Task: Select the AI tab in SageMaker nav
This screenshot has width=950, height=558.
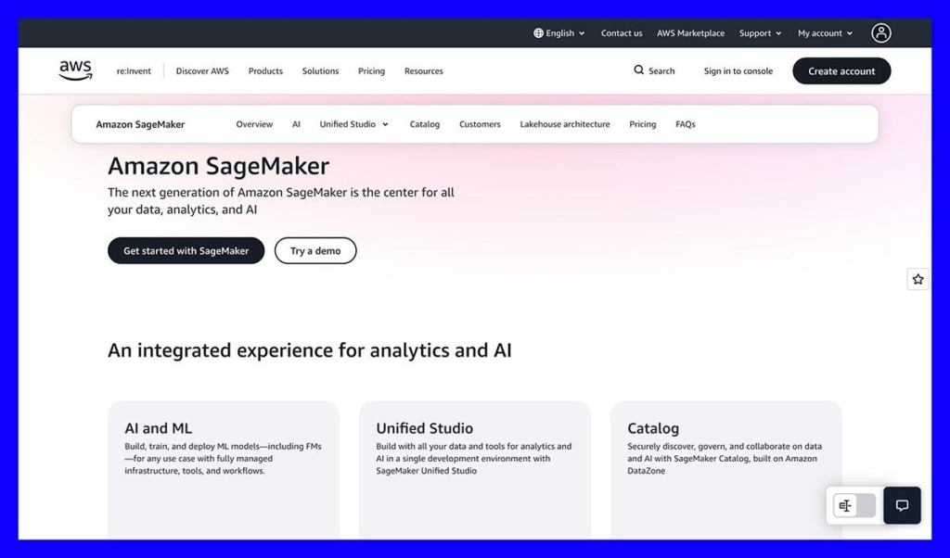Action: (296, 124)
